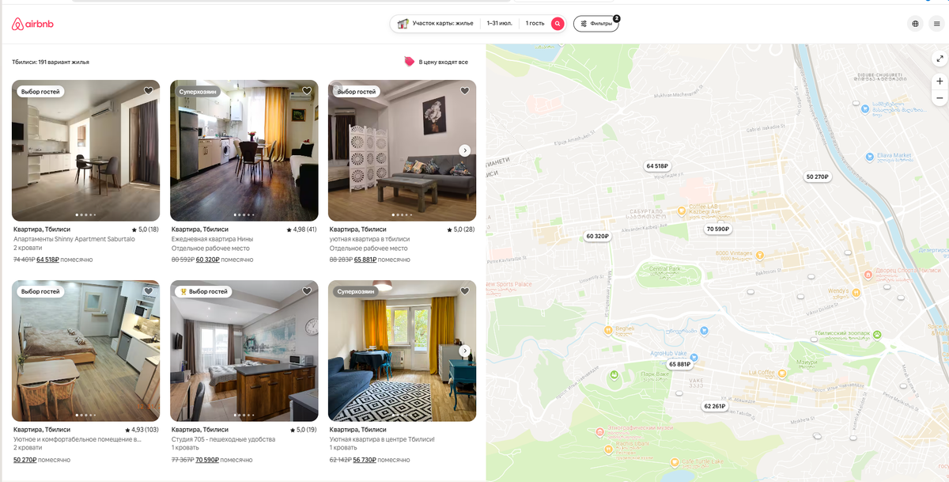Click the red search magnifier button

tap(558, 24)
